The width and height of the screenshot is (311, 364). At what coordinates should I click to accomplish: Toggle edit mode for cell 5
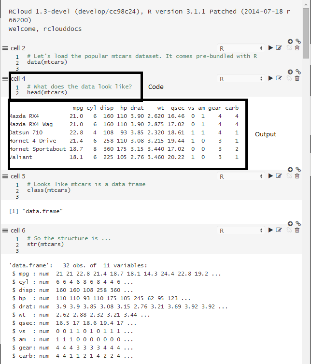click(x=279, y=176)
